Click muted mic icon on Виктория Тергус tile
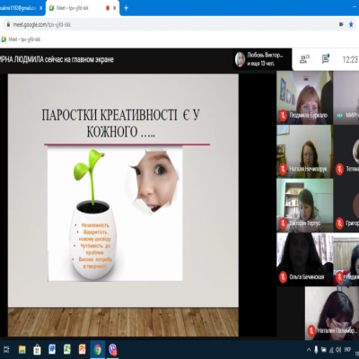The height and width of the screenshot is (359, 359). click(283, 223)
